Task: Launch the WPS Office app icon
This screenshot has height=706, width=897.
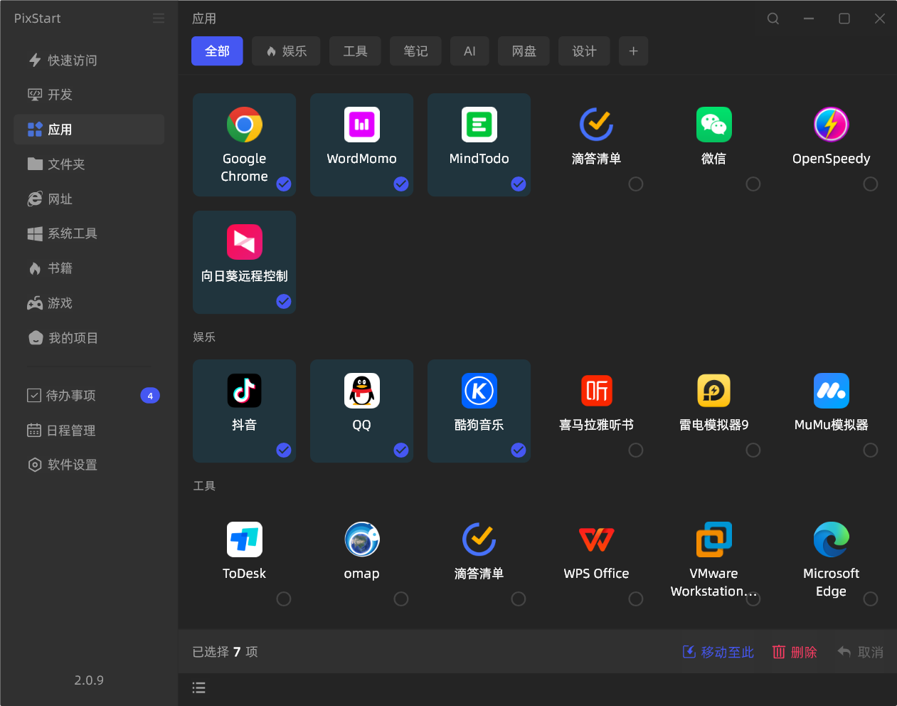Action: (596, 539)
